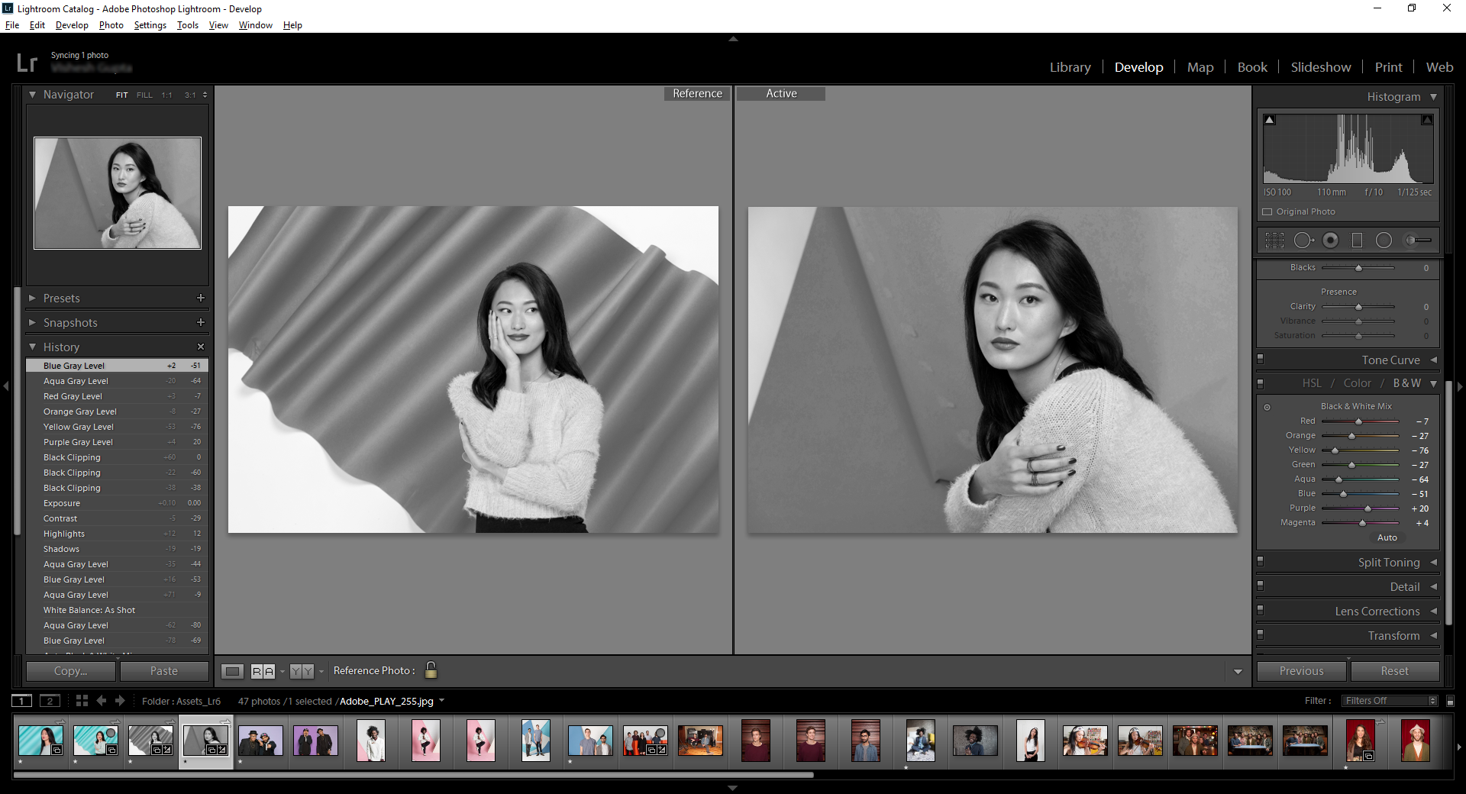
Task: Toggle the shadow clipping indicator in the Histogram
Action: pyautogui.click(x=1270, y=119)
